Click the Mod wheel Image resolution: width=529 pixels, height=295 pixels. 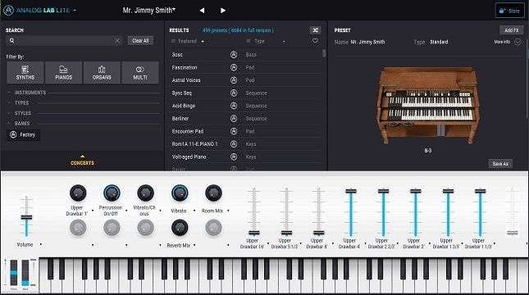click(x=25, y=273)
